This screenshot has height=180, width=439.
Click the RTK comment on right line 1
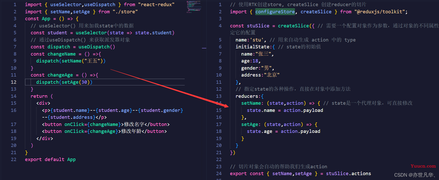pos(298,5)
